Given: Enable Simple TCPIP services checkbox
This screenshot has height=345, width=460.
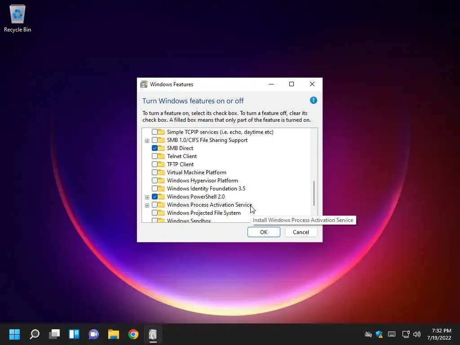Looking at the screenshot, I should [x=155, y=132].
